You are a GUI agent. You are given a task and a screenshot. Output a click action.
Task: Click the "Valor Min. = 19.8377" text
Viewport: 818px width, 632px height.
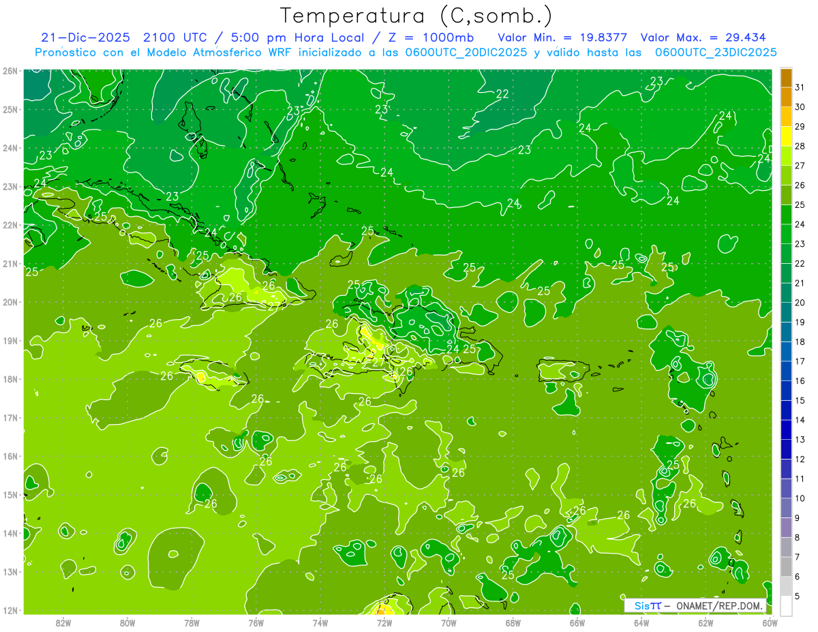point(562,37)
